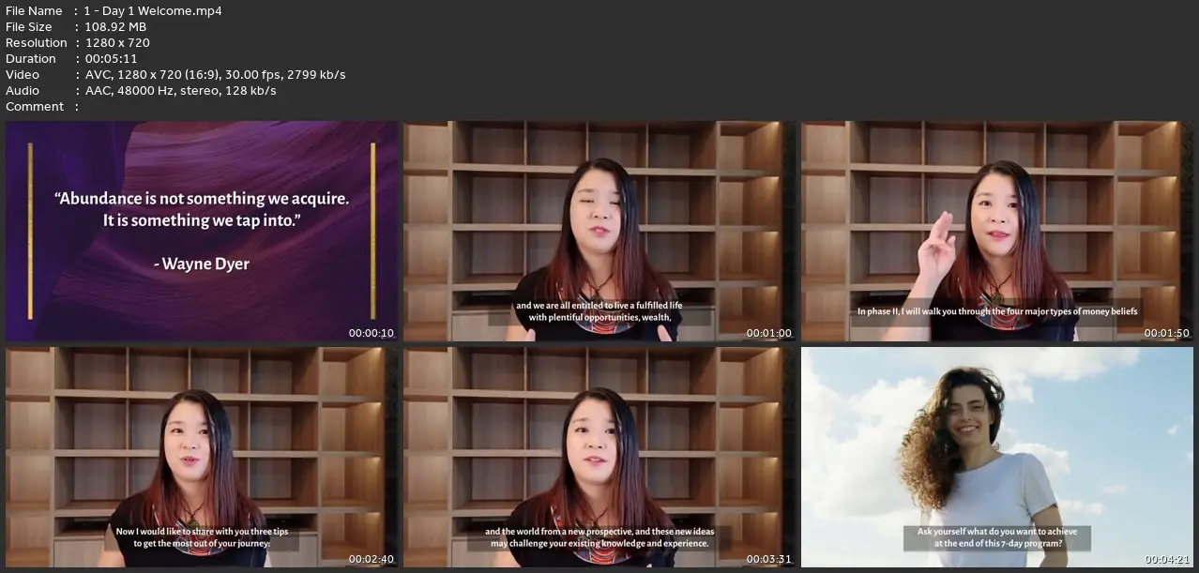Screen dimensions: 1199x573
Task: Click the duration value '00:05:11'
Action: [x=111, y=59]
